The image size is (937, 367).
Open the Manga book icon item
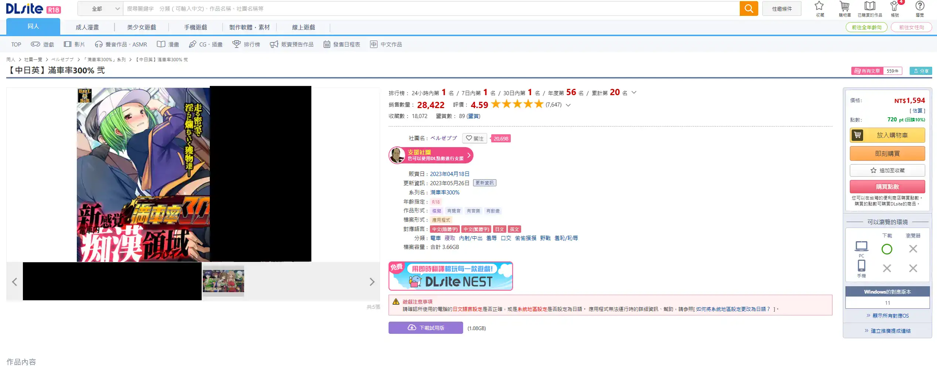pos(168,44)
